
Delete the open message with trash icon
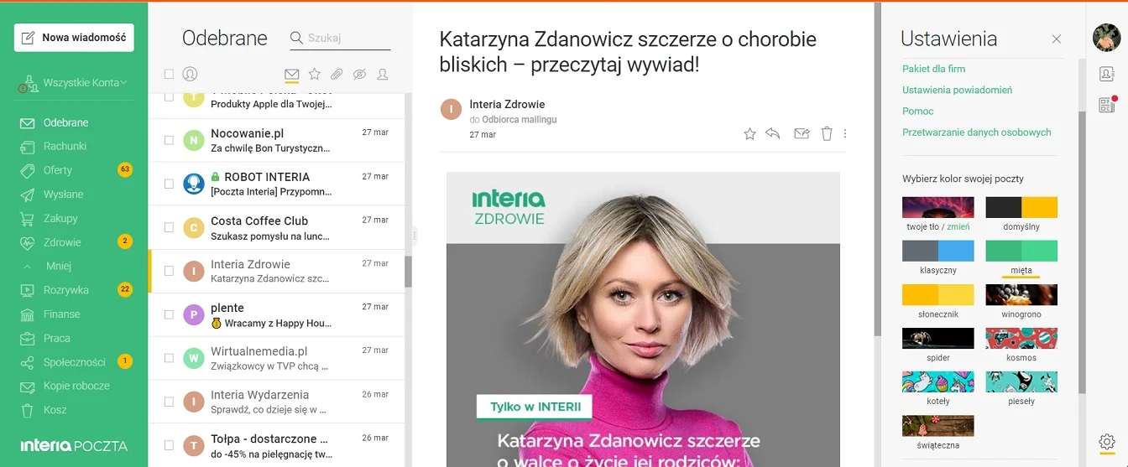[827, 133]
